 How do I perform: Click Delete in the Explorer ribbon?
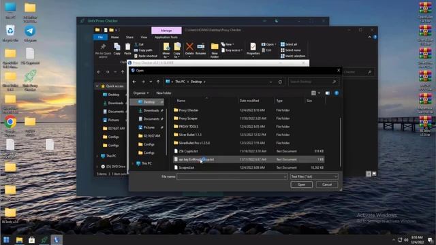189,49
